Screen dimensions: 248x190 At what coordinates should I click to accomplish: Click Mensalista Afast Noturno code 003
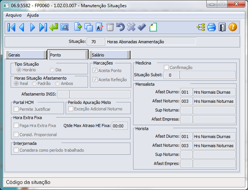click(186, 101)
